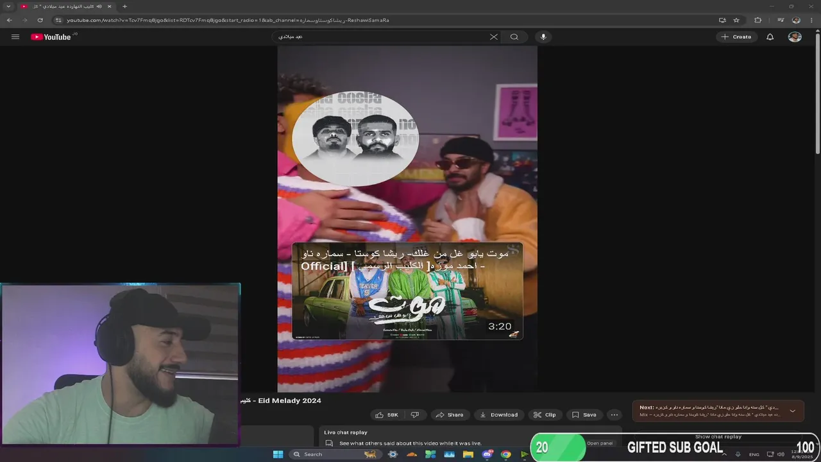Show hidden system tray icons chevron
Image resolution: width=821 pixels, height=462 pixels.
point(725,454)
